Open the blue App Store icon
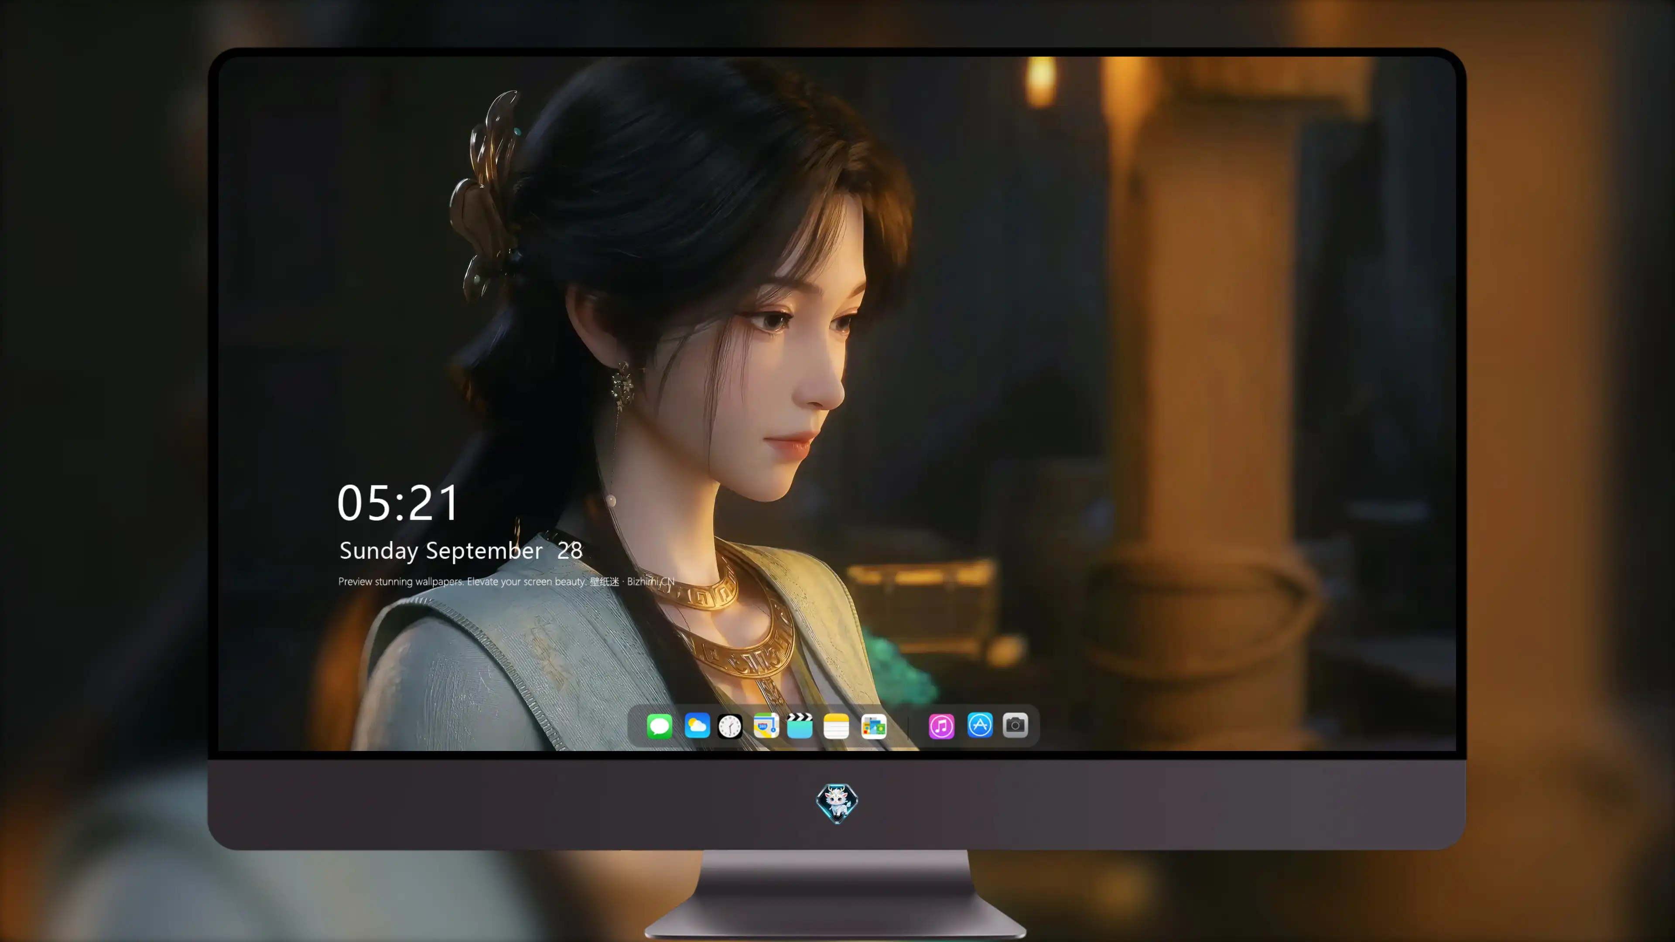The width and height of the screenshot is (1675, 942). pyautogui.click(x=980, y=725)
